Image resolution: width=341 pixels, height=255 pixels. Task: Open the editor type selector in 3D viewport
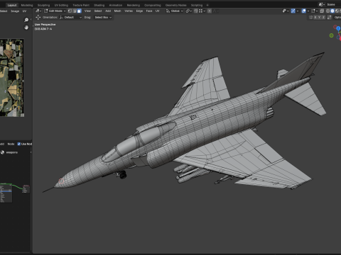(x=38, y=11)
